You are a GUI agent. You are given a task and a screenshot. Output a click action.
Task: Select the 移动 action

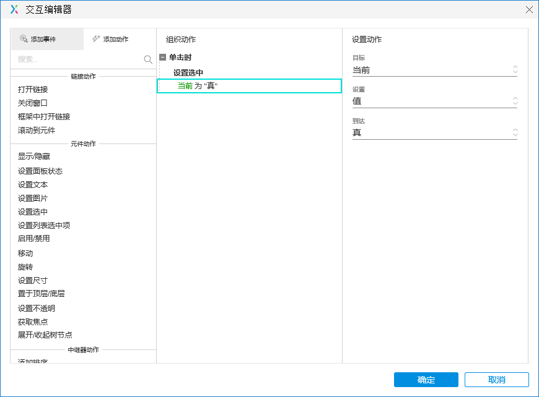24,254
